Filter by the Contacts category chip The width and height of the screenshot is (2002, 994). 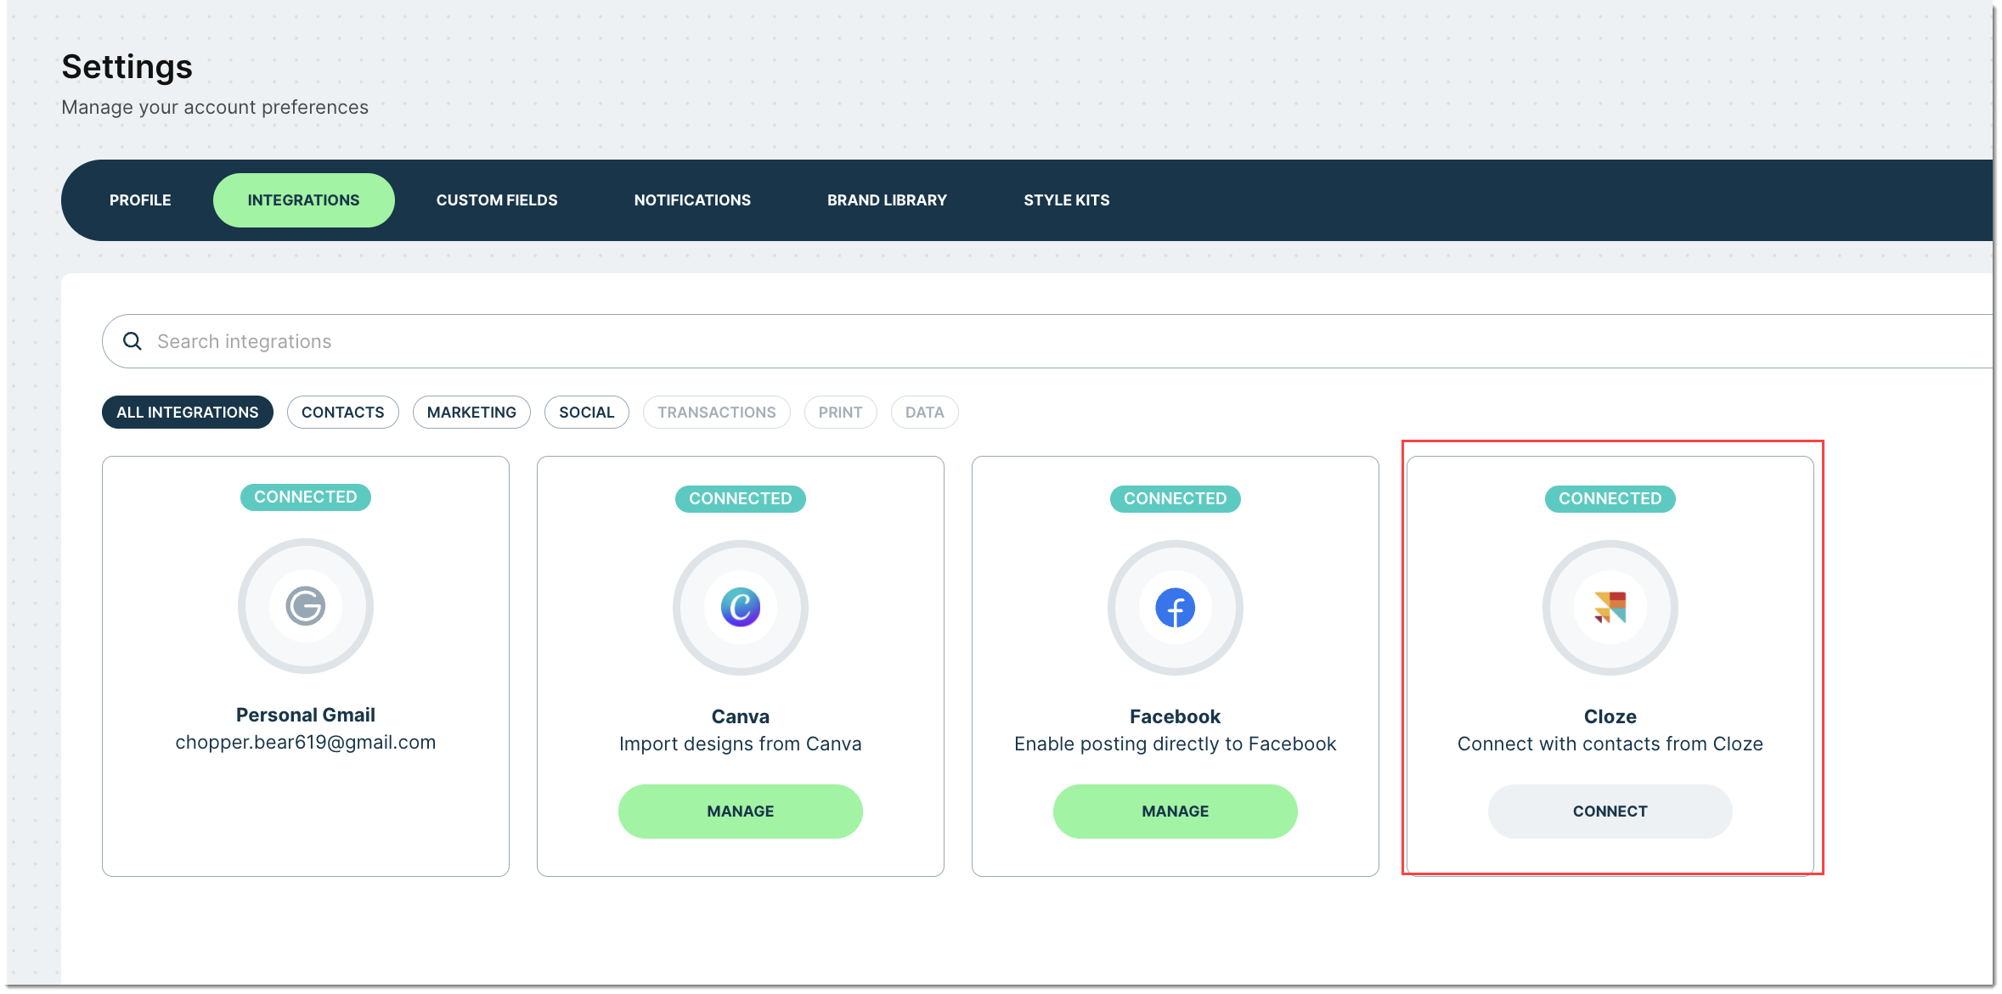pos(343,413)
